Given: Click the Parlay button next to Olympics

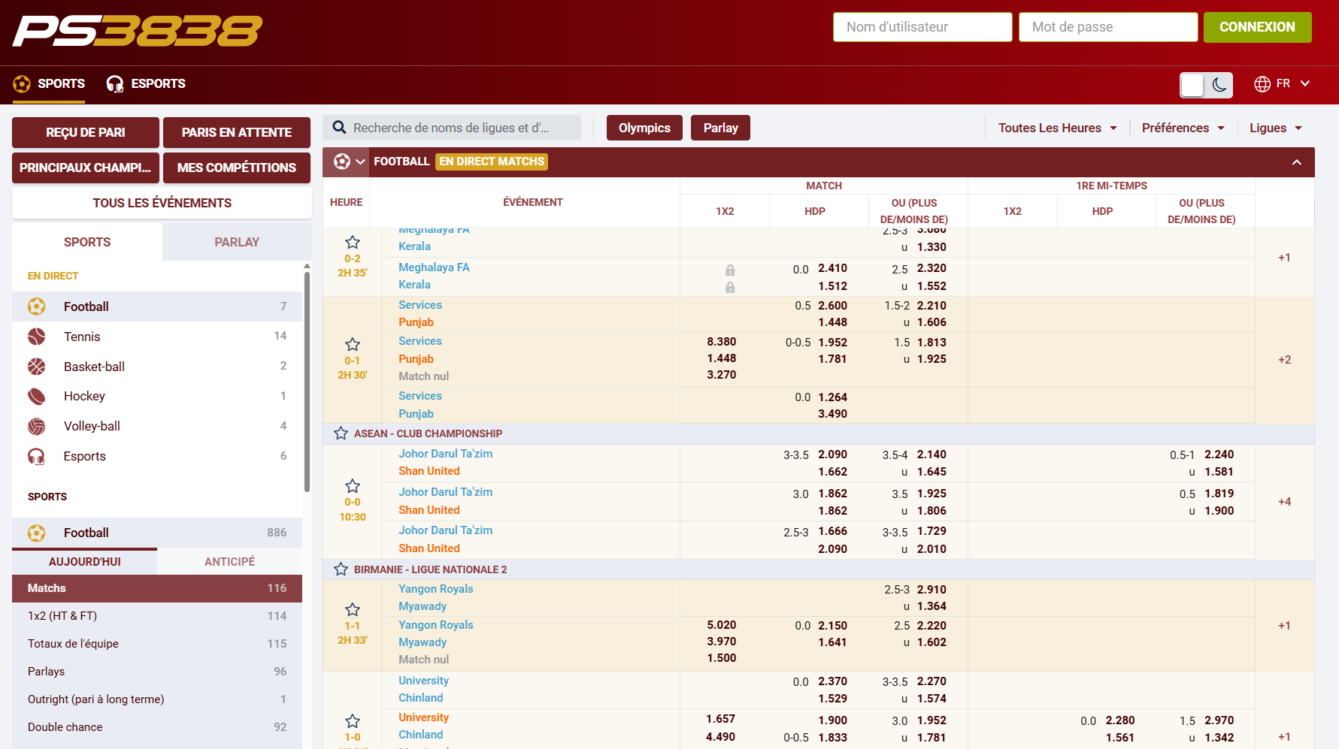Looking at the screenshot, I should 720,128.
